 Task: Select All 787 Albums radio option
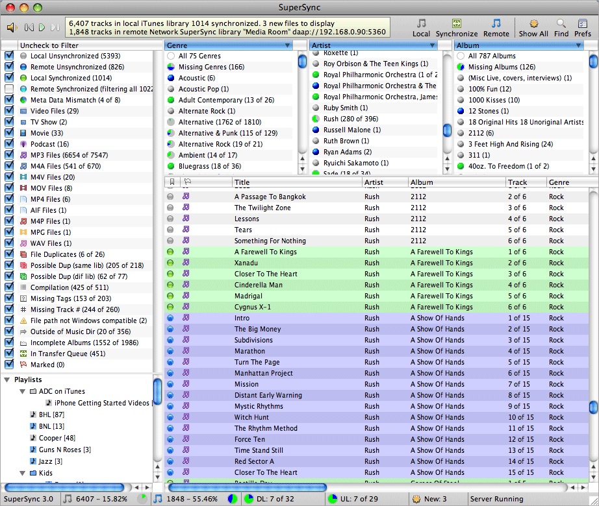click(461, 56)
